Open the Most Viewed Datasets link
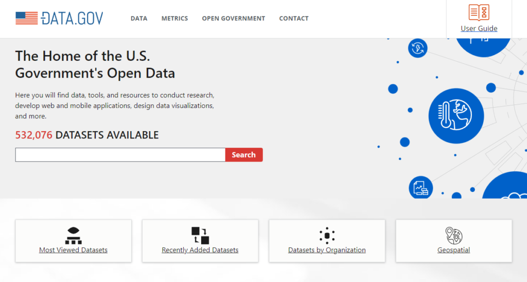Screen dimensions: 527x282 coord(73,250)
